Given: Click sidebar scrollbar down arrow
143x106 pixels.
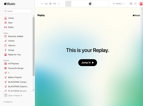Looking at the screenshot, I should click(34, 90).
